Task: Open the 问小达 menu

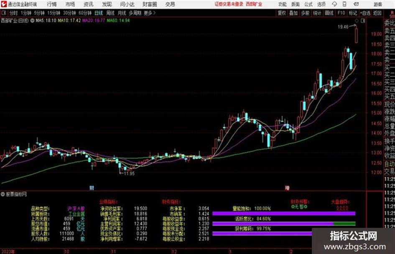Action: pyautogui.click(x=127, y=4)
